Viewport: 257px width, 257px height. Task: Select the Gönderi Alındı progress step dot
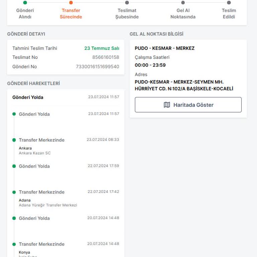pyautogui.click(x=25, y=3)
